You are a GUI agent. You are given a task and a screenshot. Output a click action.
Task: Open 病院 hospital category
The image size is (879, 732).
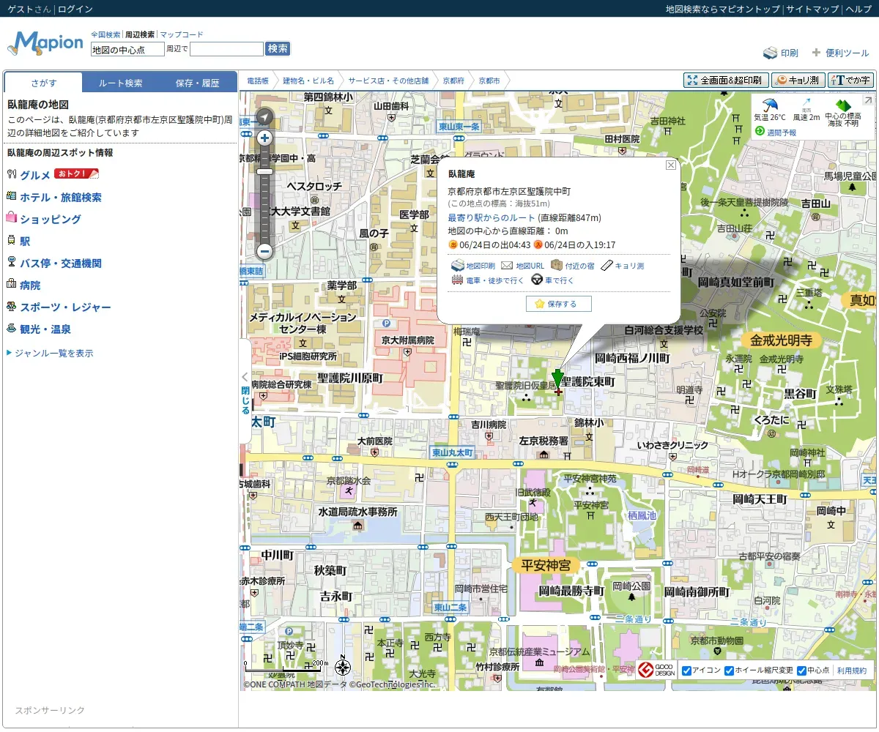pos(30,285)
